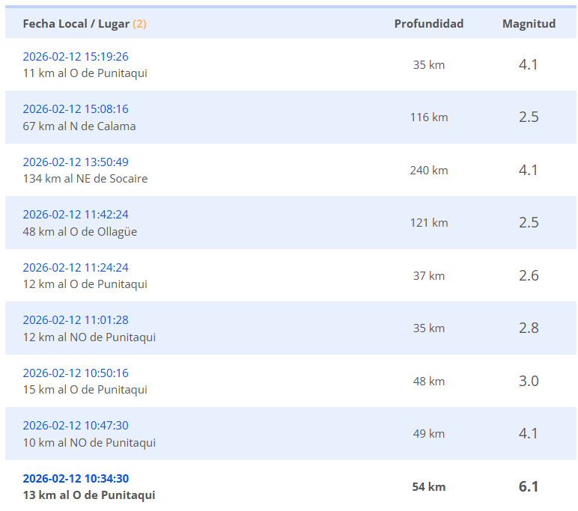Open the 2026-02-12 10:47:30 event link
The image size is (578, 511).
[x=76, y=426]
